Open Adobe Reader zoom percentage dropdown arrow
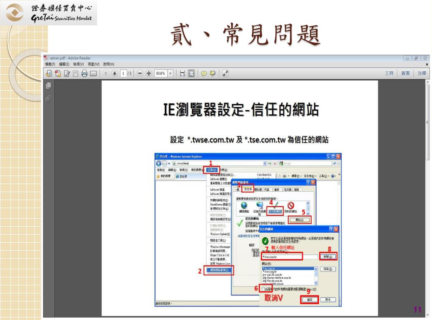 click(170, 73)
